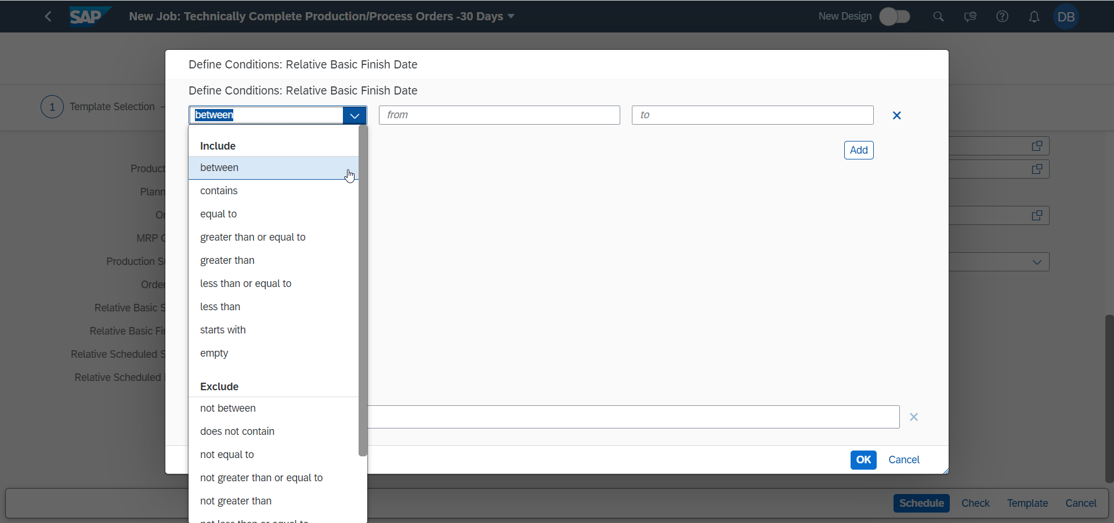The width and height of the screenshot is (1114, 523).
Task: Open the DB user profile avatar
Action: click(x=1066, y=16)
